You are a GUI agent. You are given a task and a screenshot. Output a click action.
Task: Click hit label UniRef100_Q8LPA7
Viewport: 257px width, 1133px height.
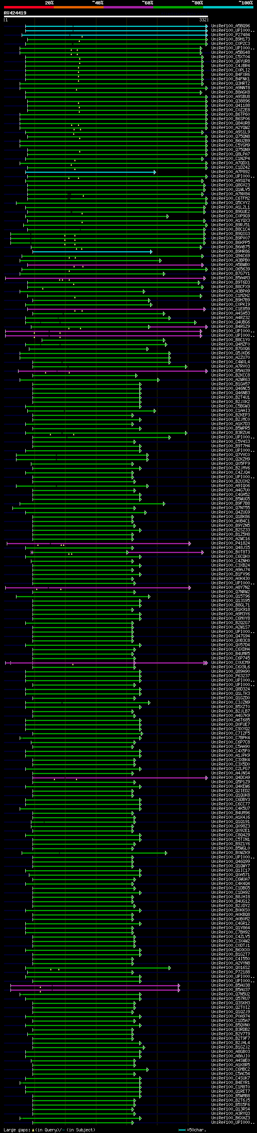230,154
